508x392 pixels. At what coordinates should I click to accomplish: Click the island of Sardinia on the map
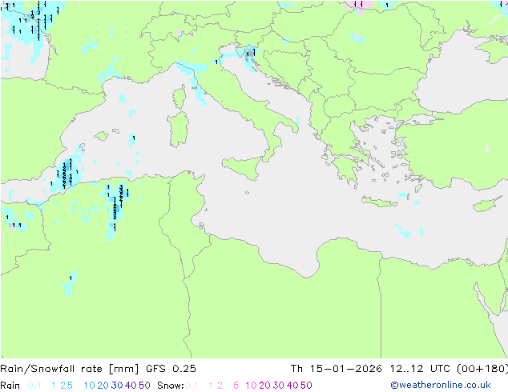coord(178,130)
